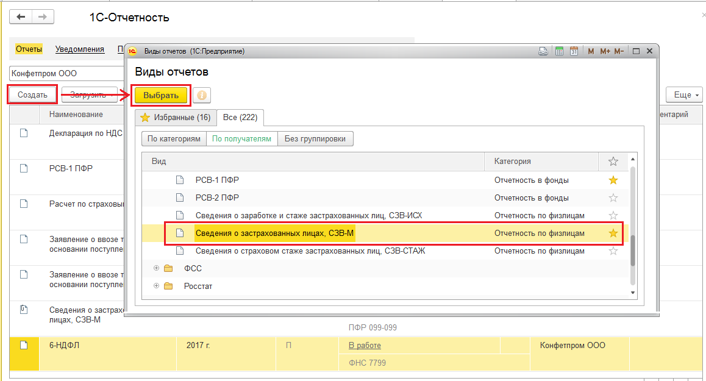The image size is (706, 381).
Task: Click the yellow Выбрать button
Action: (x=161, y=96)
